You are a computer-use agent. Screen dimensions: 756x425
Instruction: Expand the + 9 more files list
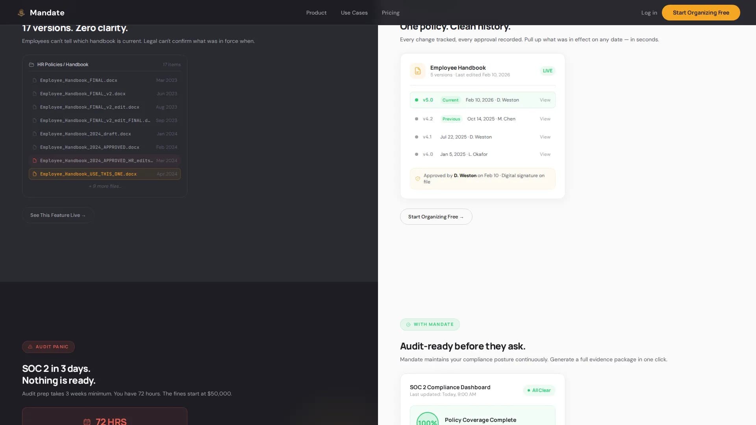pos(105,186)
